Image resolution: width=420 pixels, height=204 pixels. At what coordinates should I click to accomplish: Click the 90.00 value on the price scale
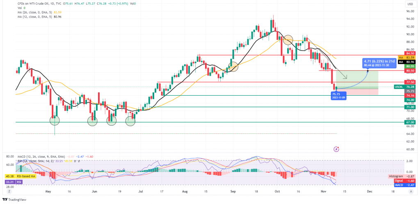(410, 34)
